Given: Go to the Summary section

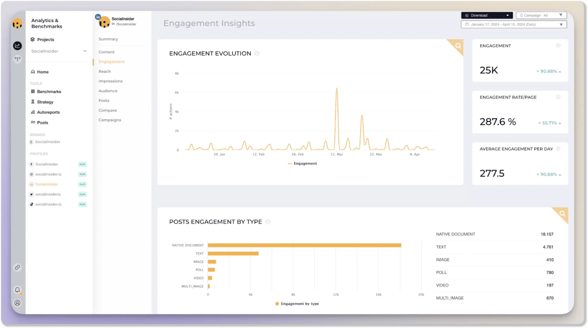Looking at the screenshot, I should point(108,39).
